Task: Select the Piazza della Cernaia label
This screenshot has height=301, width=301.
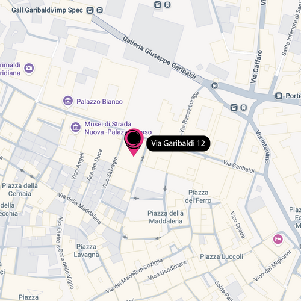Action: click(x=20, y=190)
